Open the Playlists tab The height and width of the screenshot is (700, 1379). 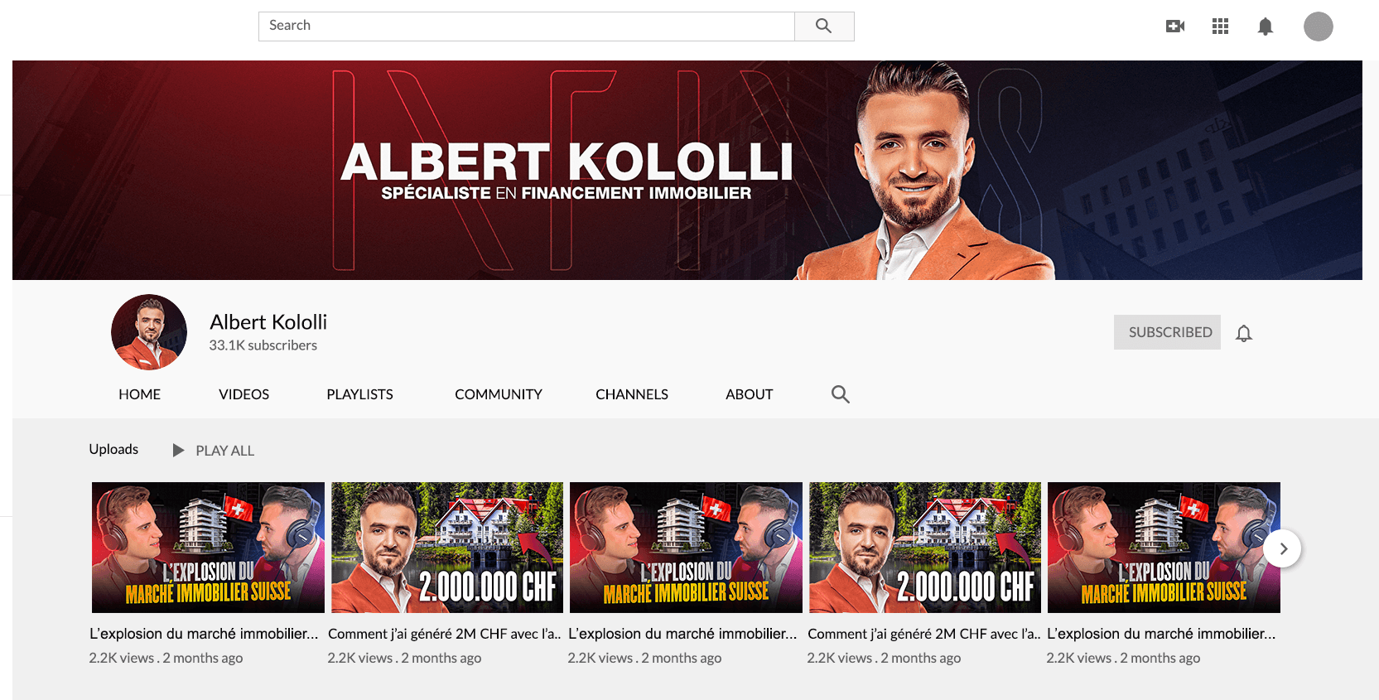coord(360,394)
